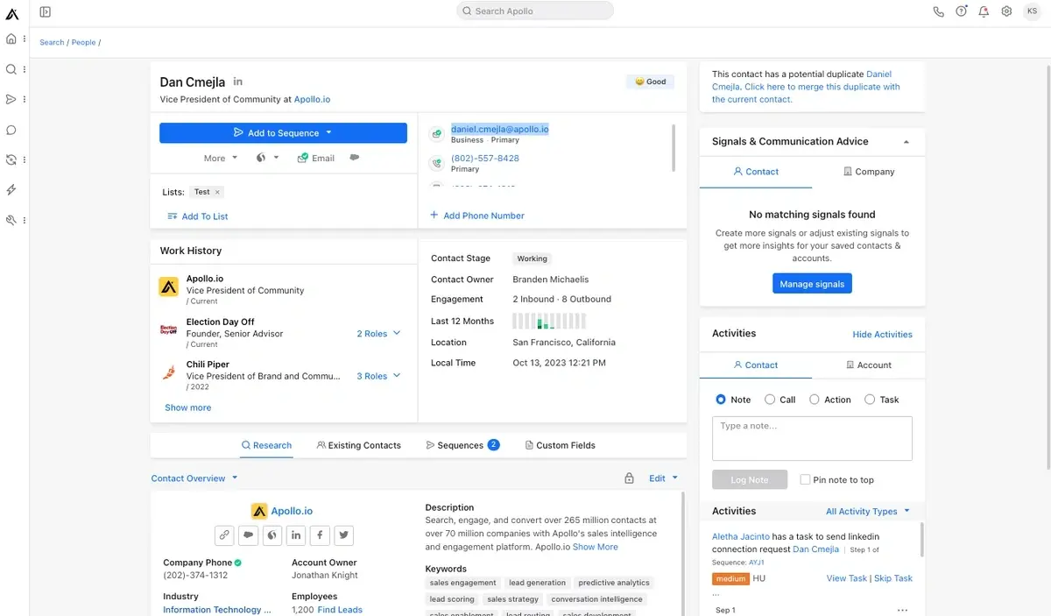Image resolution: width=1051 pixels, height=616 pixels.
Task: Click the verified email envelope icon
Action: [x=436, y=134]
